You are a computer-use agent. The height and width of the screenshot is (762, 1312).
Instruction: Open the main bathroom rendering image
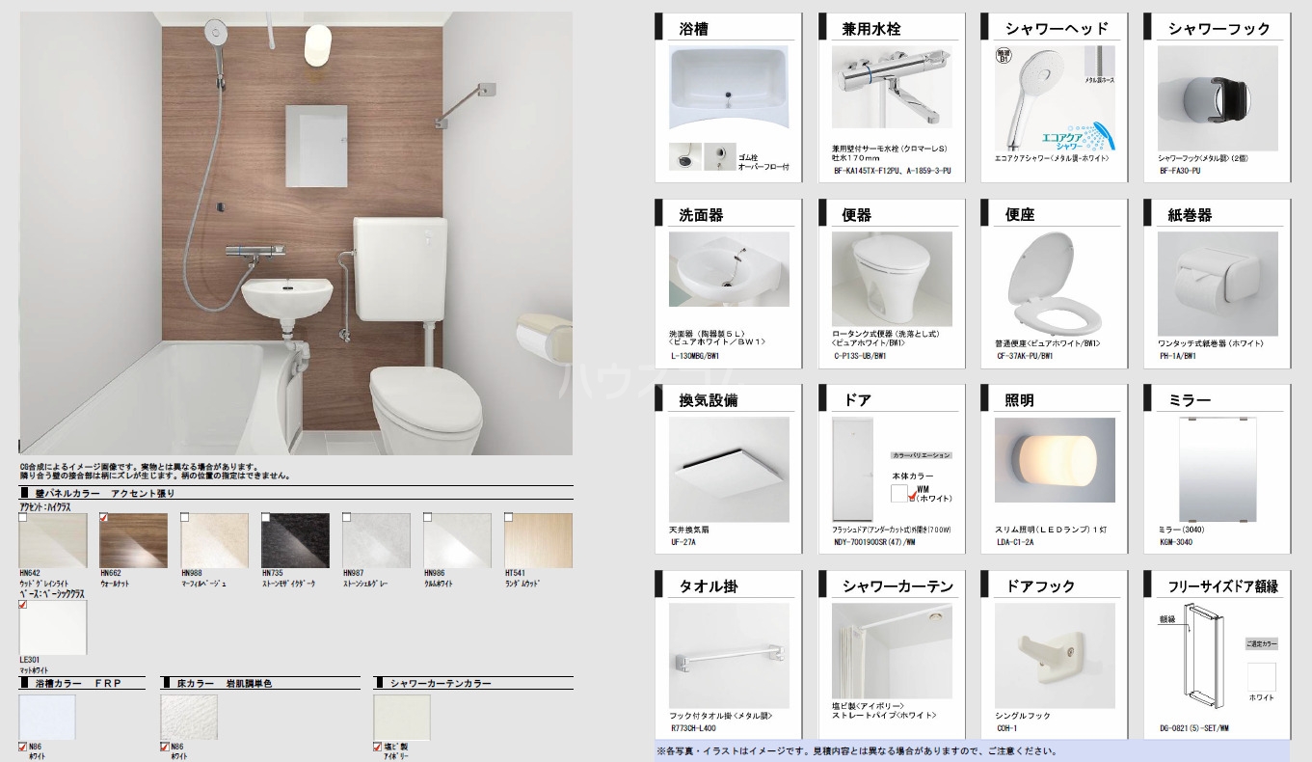coord(296,233)
